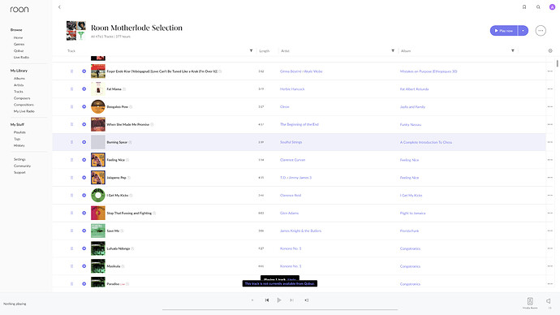560x315 pixels.
Task: Open bookmarks icon in top bar
Action: coord(524,6)
